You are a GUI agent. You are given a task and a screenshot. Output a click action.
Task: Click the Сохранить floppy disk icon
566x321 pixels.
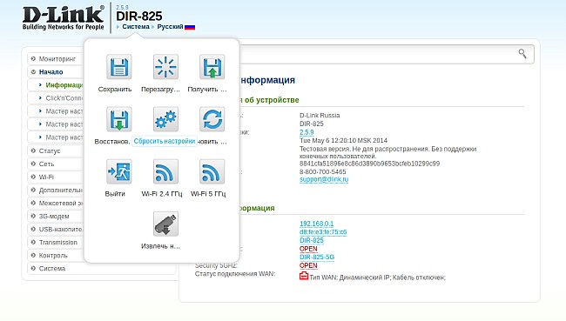click(x=118, y=67)
